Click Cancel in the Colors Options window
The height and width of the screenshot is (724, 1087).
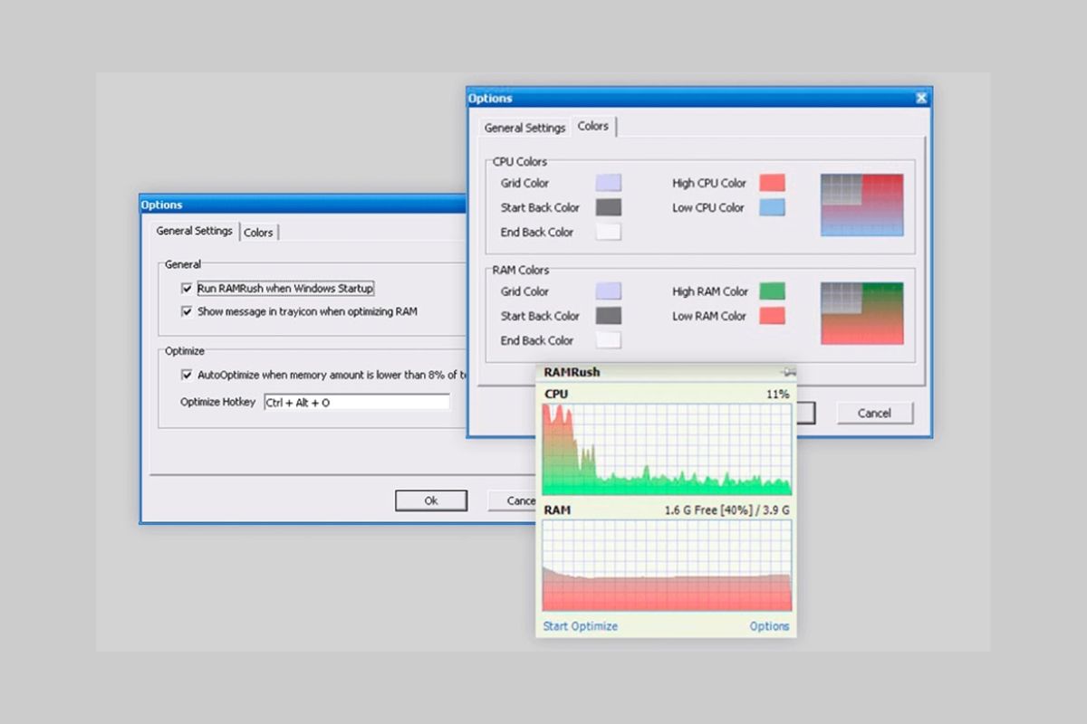pyautogui.click(x=874, y=413)
